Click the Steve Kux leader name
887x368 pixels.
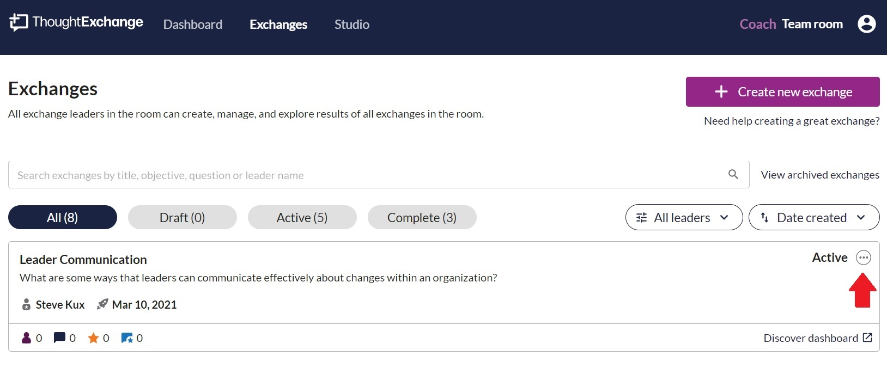(60, 305)
